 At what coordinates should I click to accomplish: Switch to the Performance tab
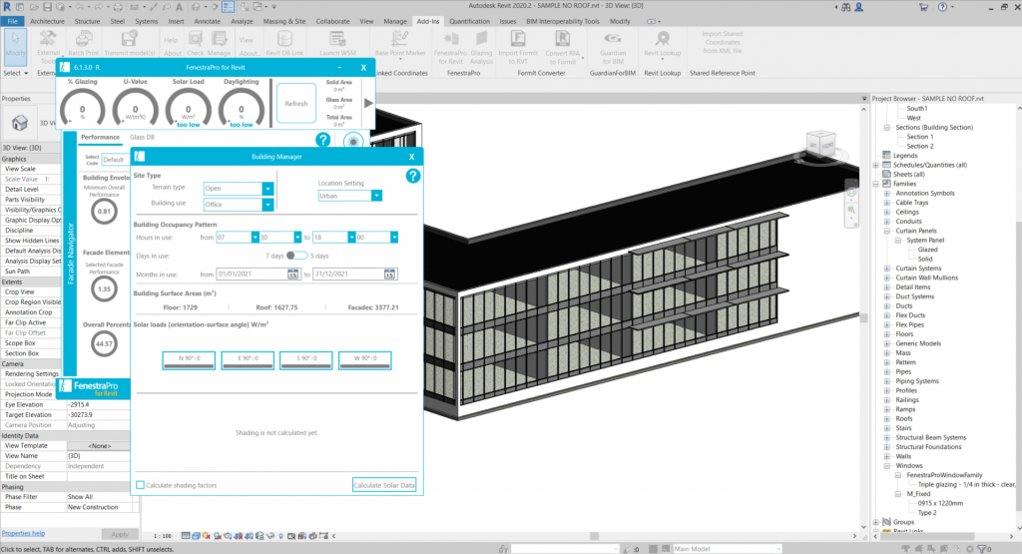tap(101, 137)
